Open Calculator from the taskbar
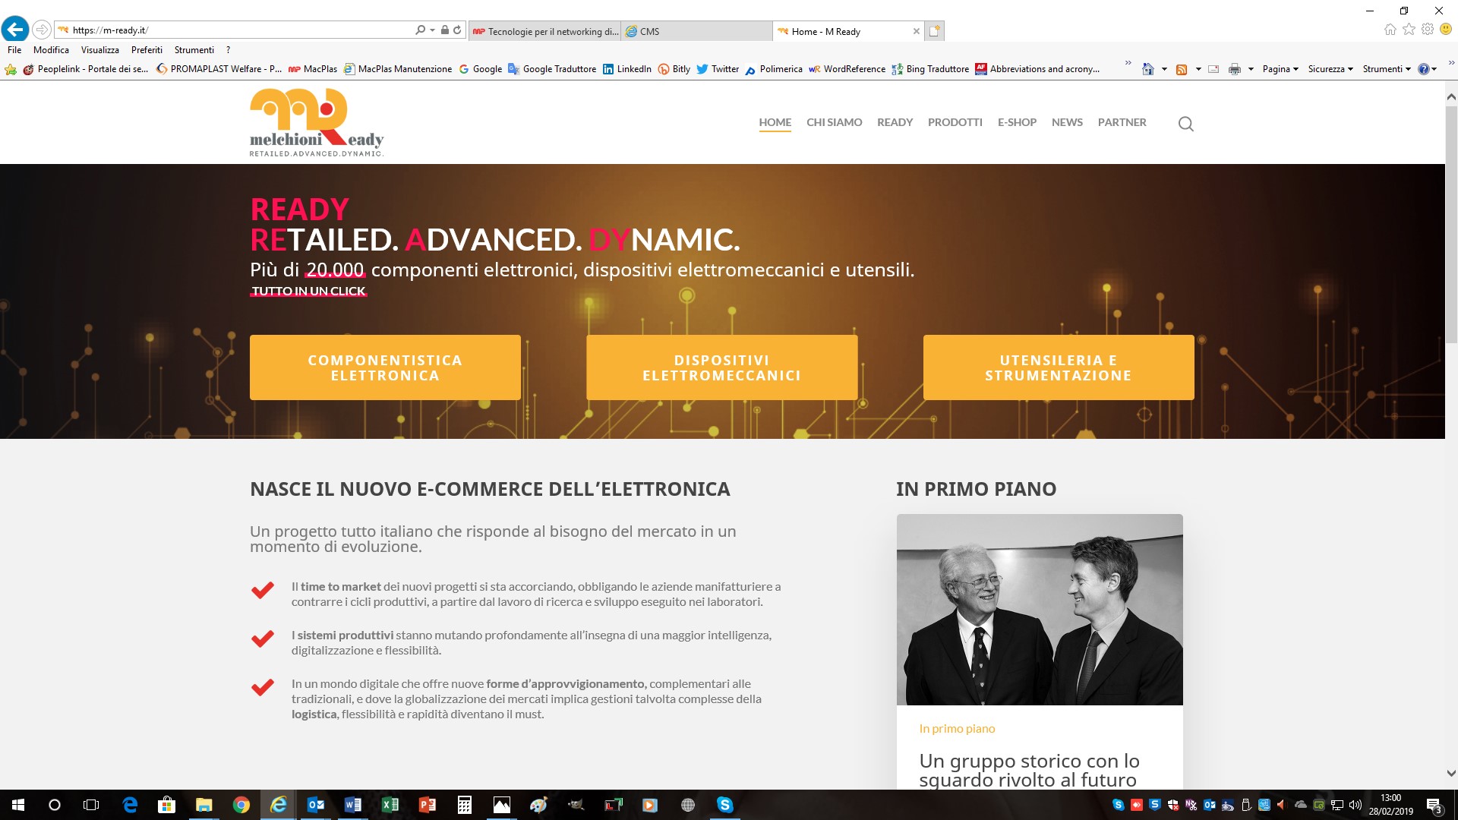The image size is (1458, 820). tap(465, 805)
